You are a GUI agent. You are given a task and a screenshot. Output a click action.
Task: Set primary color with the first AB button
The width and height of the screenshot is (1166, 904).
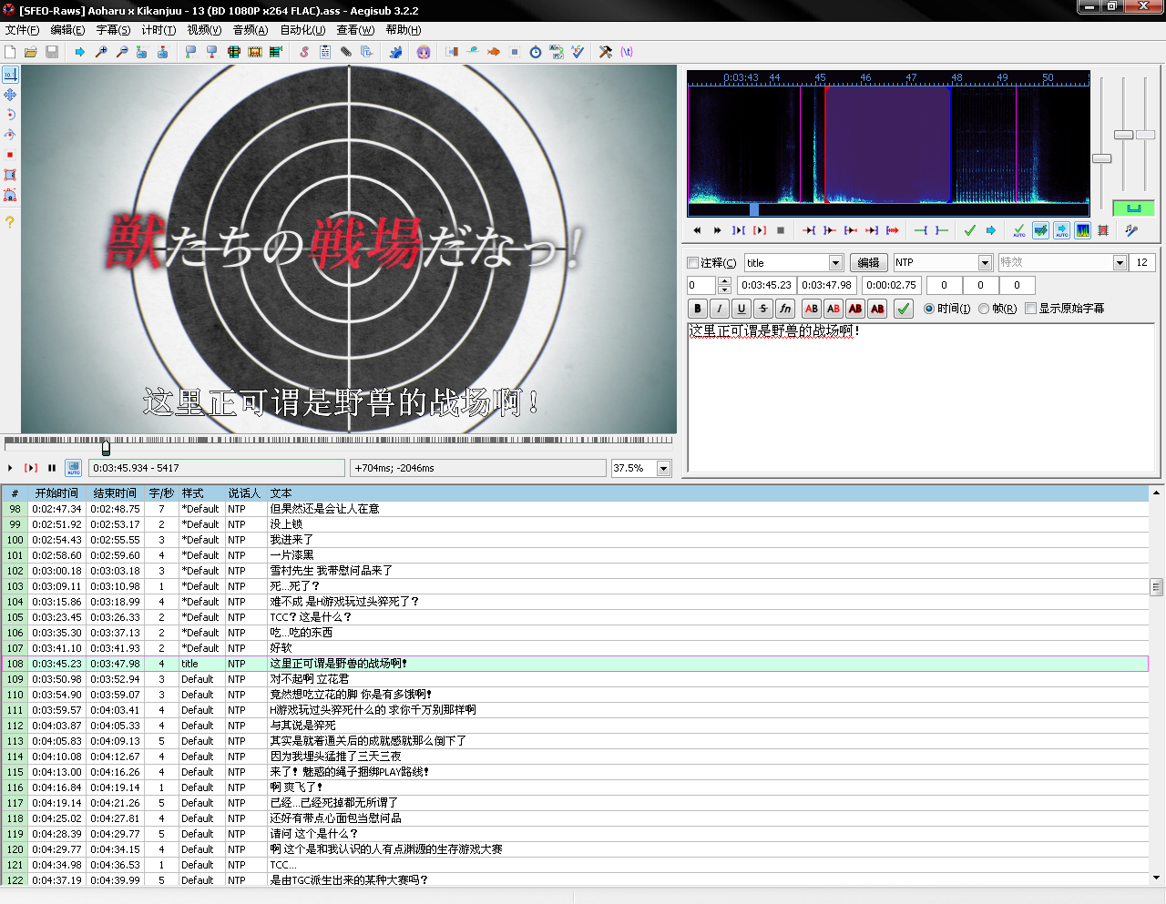(x=812, y=309)
